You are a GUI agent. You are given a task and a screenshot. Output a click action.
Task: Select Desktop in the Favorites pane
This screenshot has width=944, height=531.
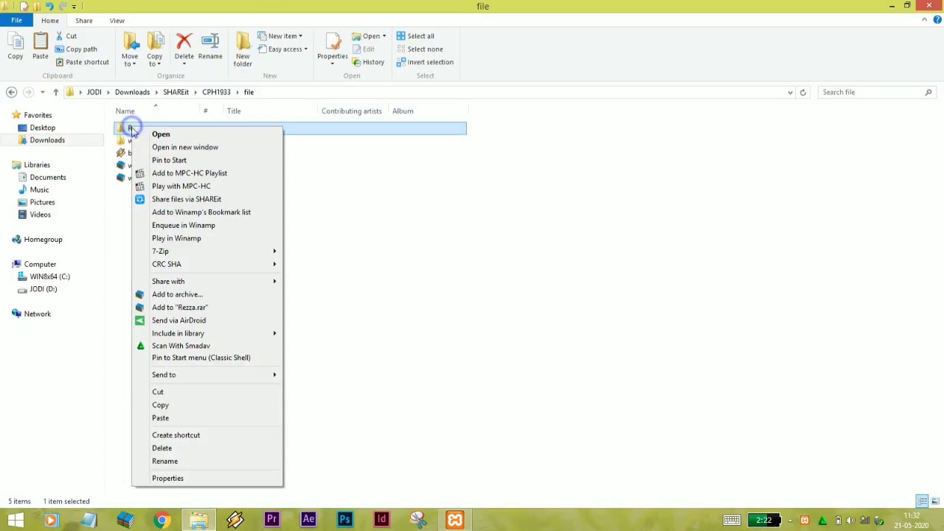point(42,128)
